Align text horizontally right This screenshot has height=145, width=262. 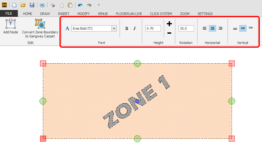pos(220,28)
